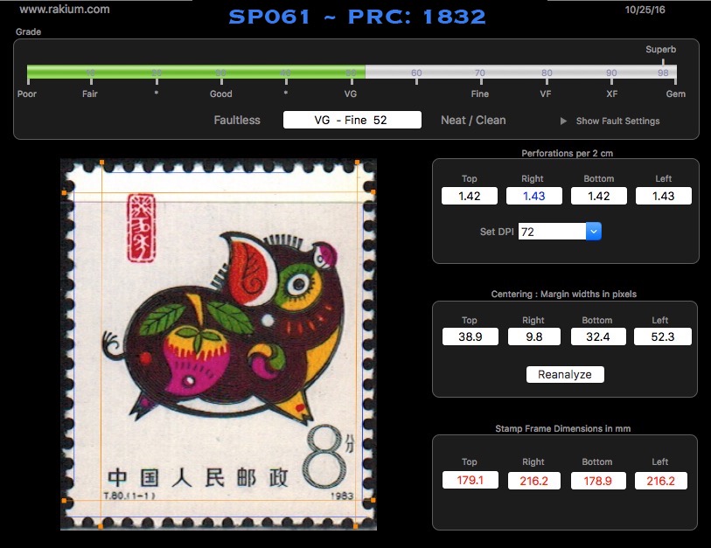Click the Good label on grade scale
711x548 pixels.
click(221, 94)
